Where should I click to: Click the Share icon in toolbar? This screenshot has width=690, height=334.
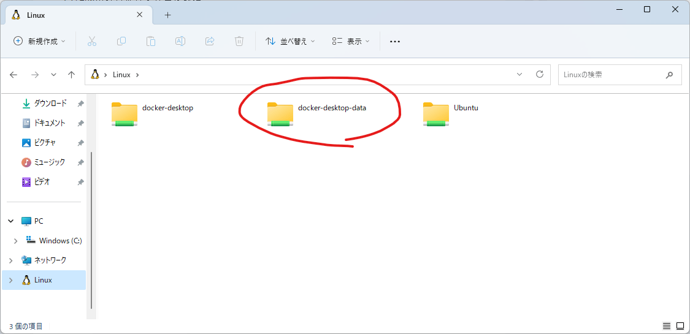pyautogui.click(x=210, y=41)
